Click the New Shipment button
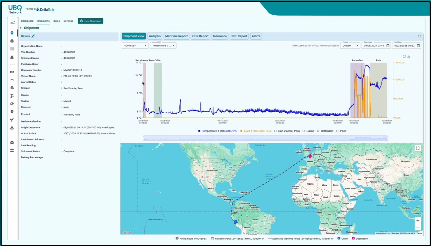The image size is (431, 246). 90,21
